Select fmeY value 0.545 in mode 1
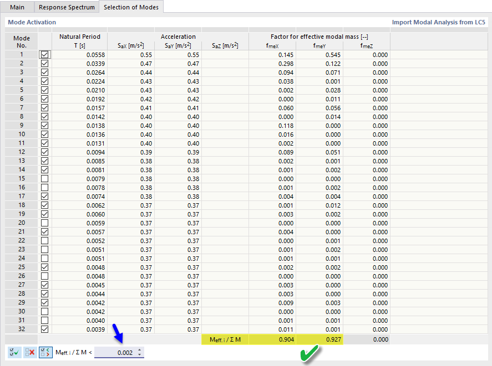The width and height of the screenshot is (492, 366). click(x=319, y=55)
